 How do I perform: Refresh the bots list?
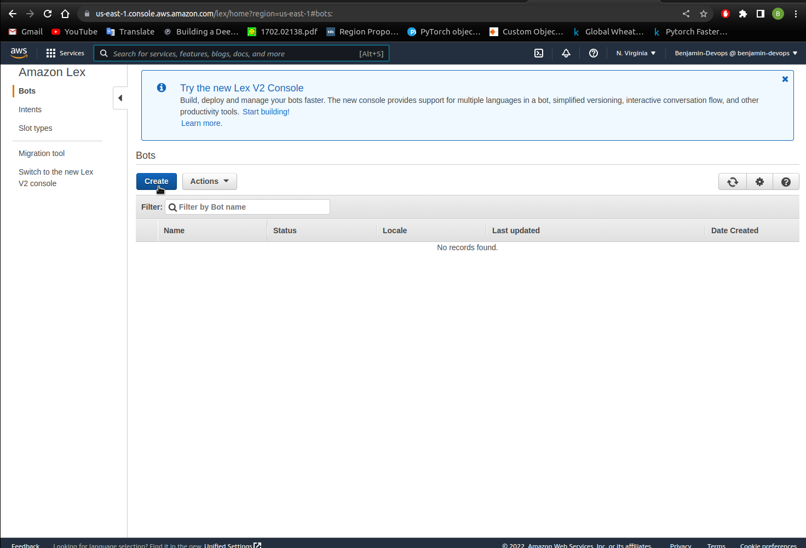[x=733, y=182]
